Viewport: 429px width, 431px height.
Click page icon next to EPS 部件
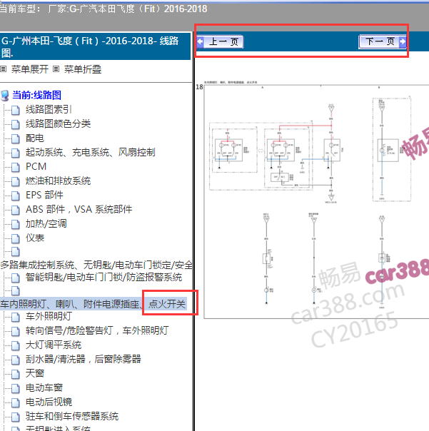coord(16,196)
